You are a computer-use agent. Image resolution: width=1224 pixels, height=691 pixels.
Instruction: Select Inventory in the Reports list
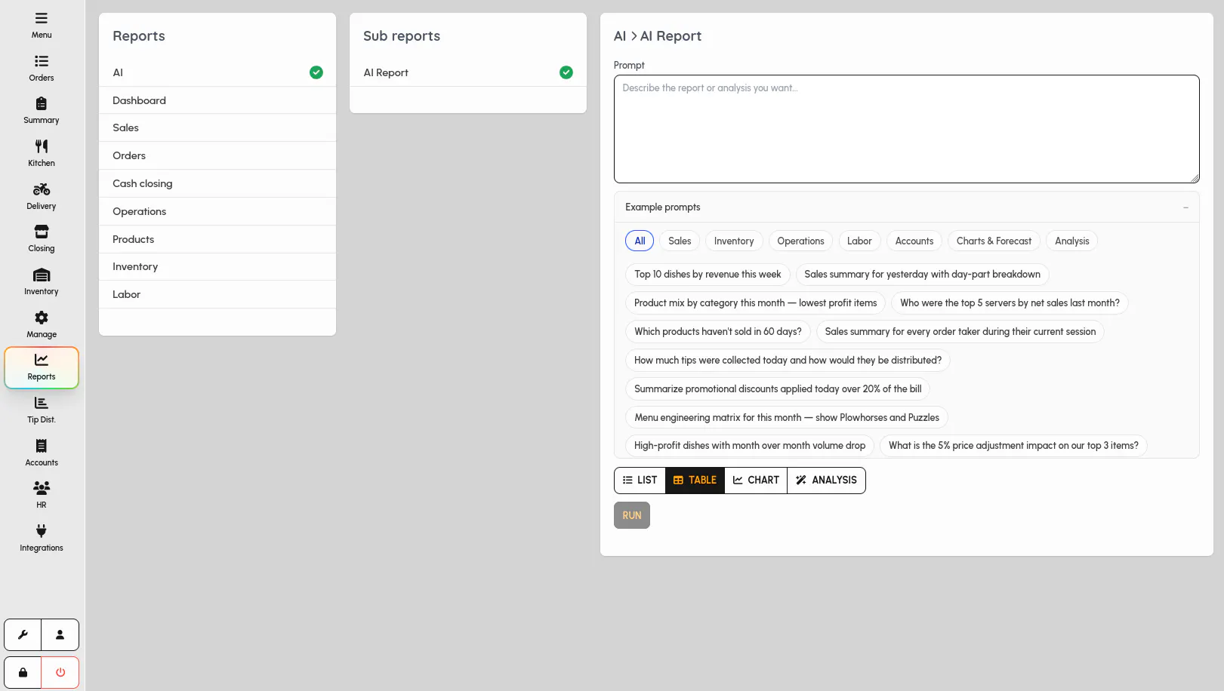click(x=217, y=266)
